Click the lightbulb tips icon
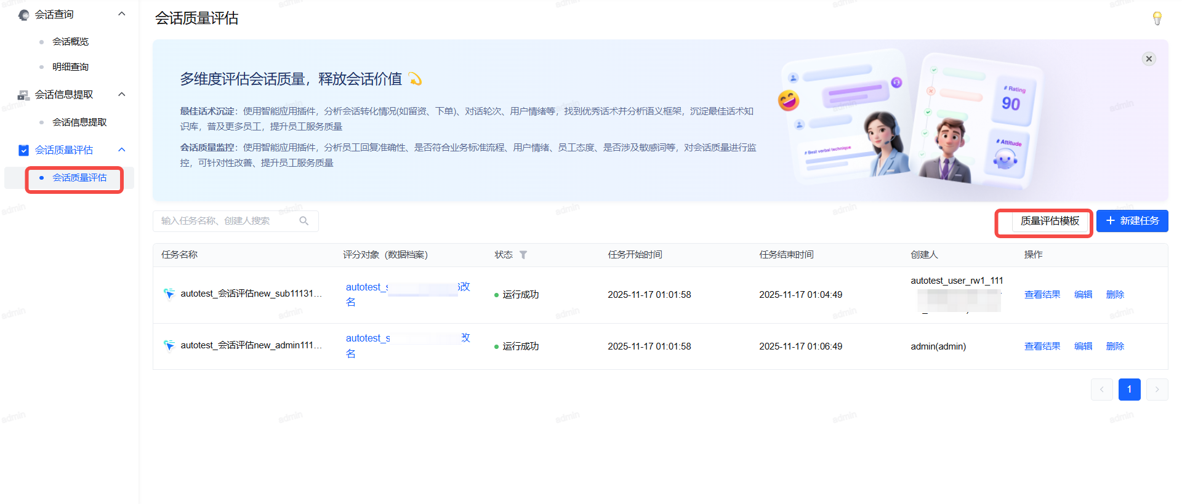The height and width of the screenshot is (504, 1182). pos(1157,18)
